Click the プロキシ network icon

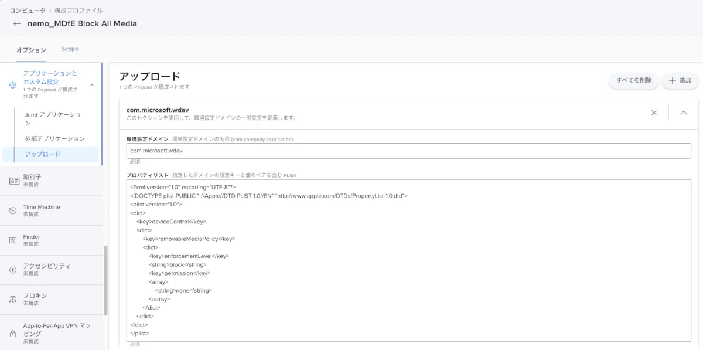coord(13,300)
